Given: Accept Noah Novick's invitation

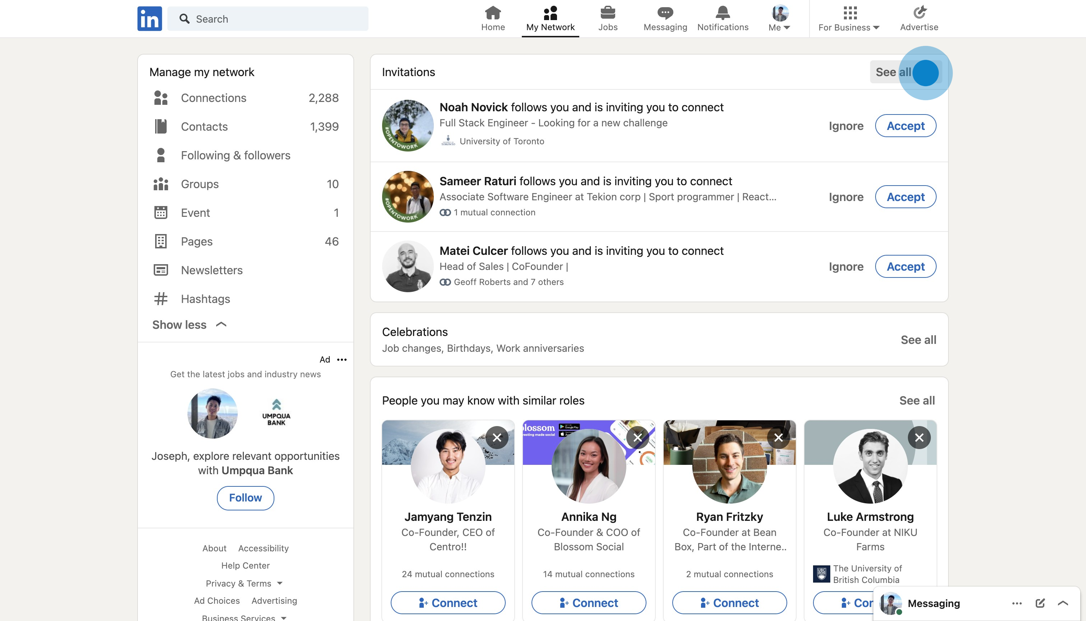Looking at the screenshot, I should tap(905, 126).
